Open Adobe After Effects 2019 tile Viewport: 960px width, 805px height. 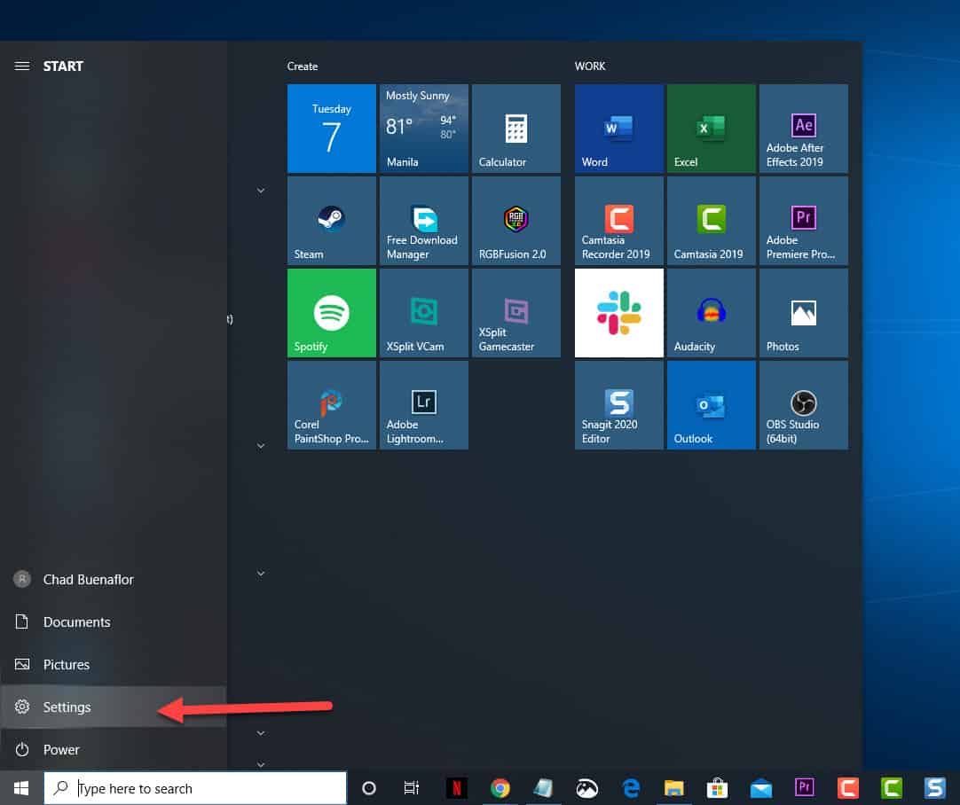[804, 129]
